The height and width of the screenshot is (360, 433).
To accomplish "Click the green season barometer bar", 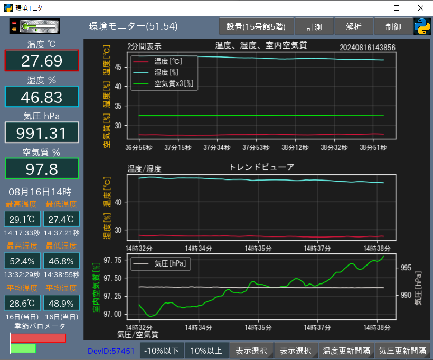I will pyautogui.click(x=23, y=348).
